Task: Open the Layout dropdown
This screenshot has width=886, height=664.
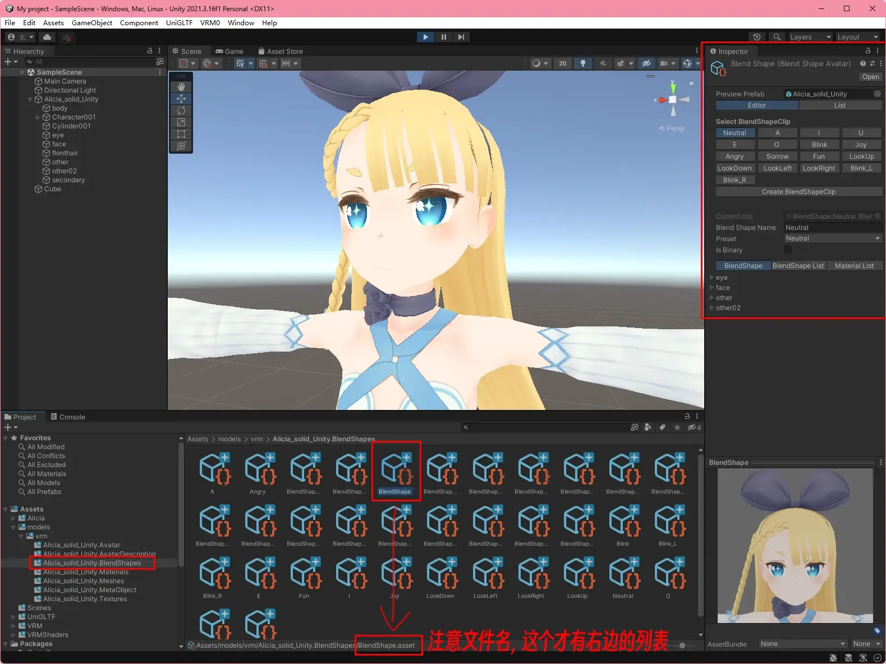Action: 858,37
